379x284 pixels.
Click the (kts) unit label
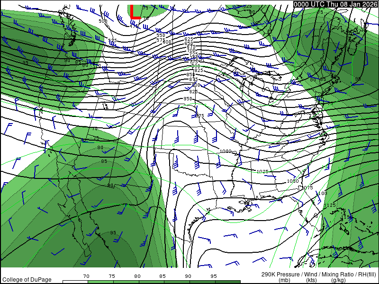coord(312,280)
